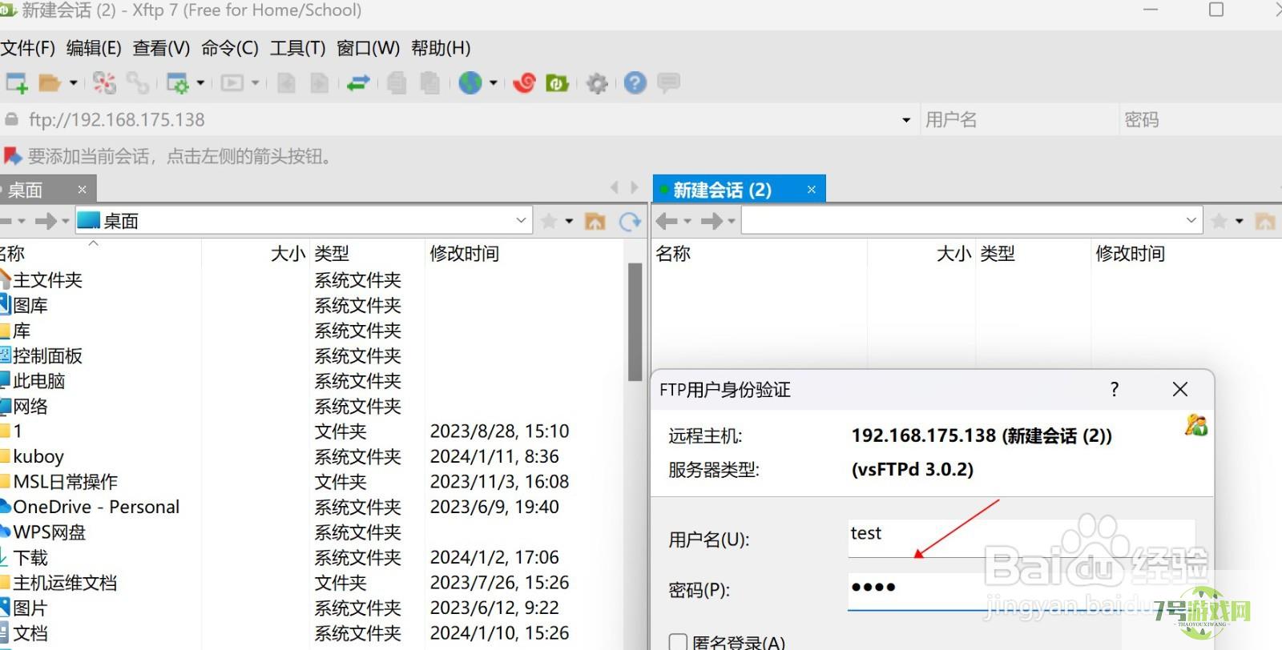This screenshot has width=1282, height=650.
Task: Click the Open session folder icon
Action: point(50,82)
